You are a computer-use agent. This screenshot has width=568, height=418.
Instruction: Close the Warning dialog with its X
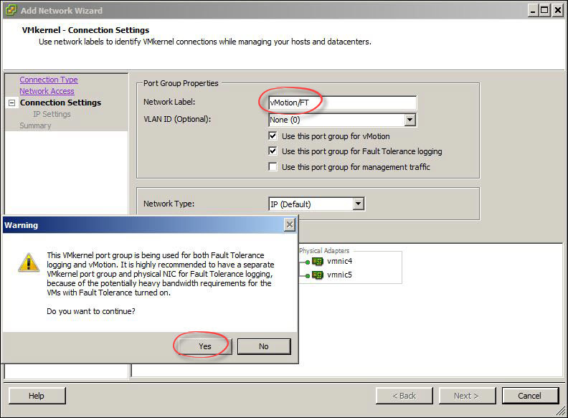click(290, 225)
